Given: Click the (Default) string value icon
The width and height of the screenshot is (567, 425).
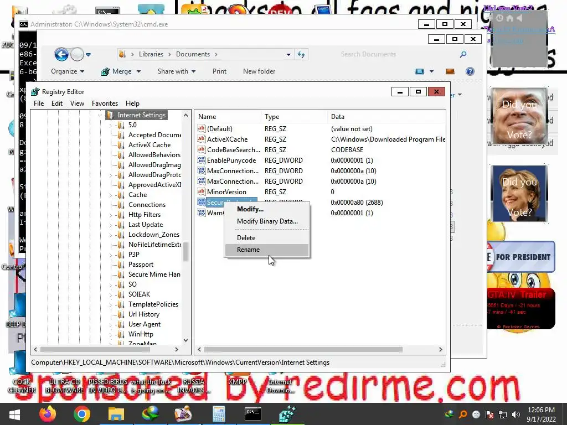Looking at the screenshot, I should [x=202, y=128].
